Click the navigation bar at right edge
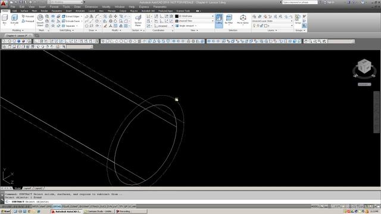This screenshot has height=214, width=381. (x=376, y=112)
